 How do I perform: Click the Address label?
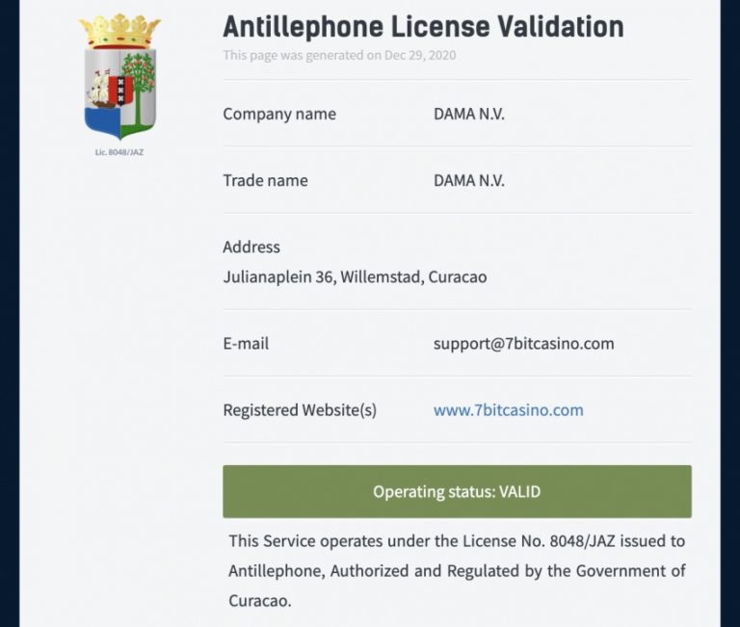click(251, 247)
